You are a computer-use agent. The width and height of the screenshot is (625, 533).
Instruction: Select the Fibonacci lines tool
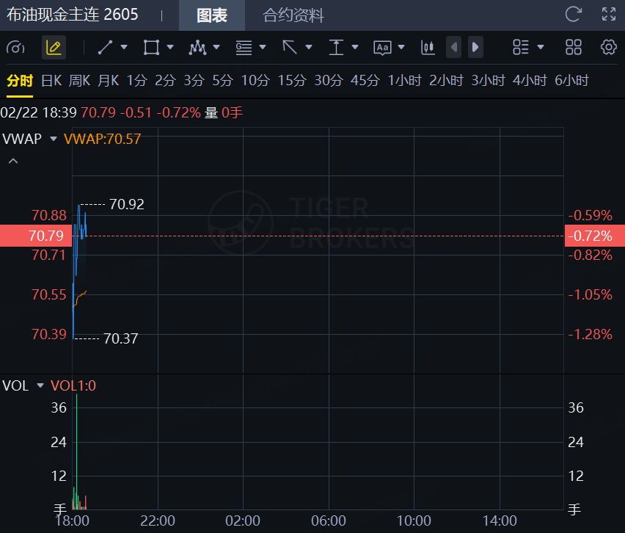point(244,47)
